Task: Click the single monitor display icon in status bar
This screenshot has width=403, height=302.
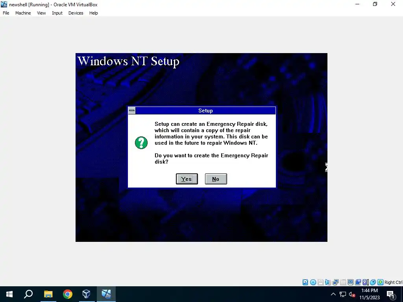Action: pos(350,282)
